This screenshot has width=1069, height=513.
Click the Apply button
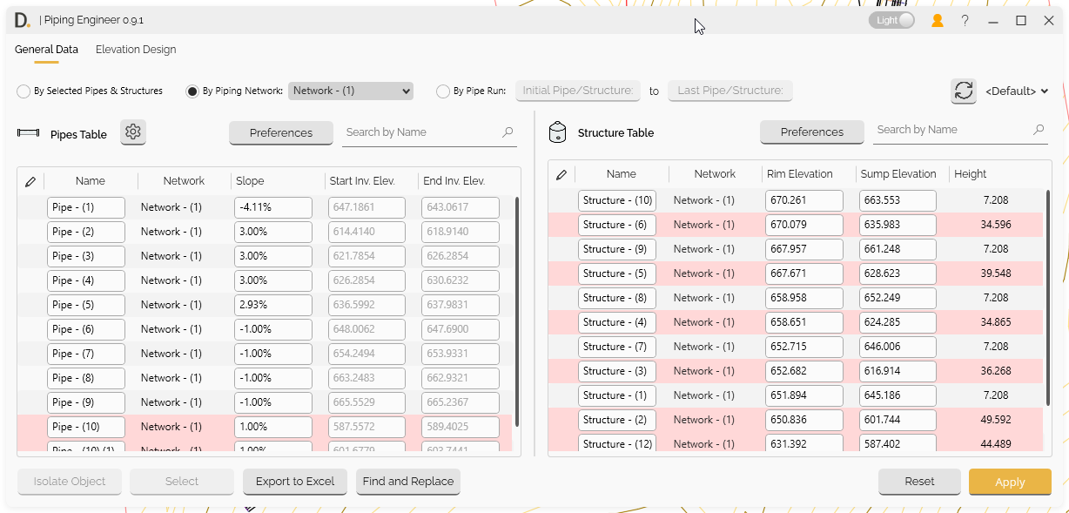pos(1010,482)
